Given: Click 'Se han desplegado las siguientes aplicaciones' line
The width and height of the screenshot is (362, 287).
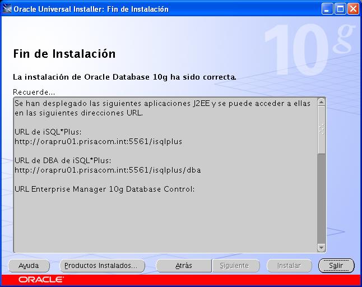Looking at the screenshot, I should 163,104.
